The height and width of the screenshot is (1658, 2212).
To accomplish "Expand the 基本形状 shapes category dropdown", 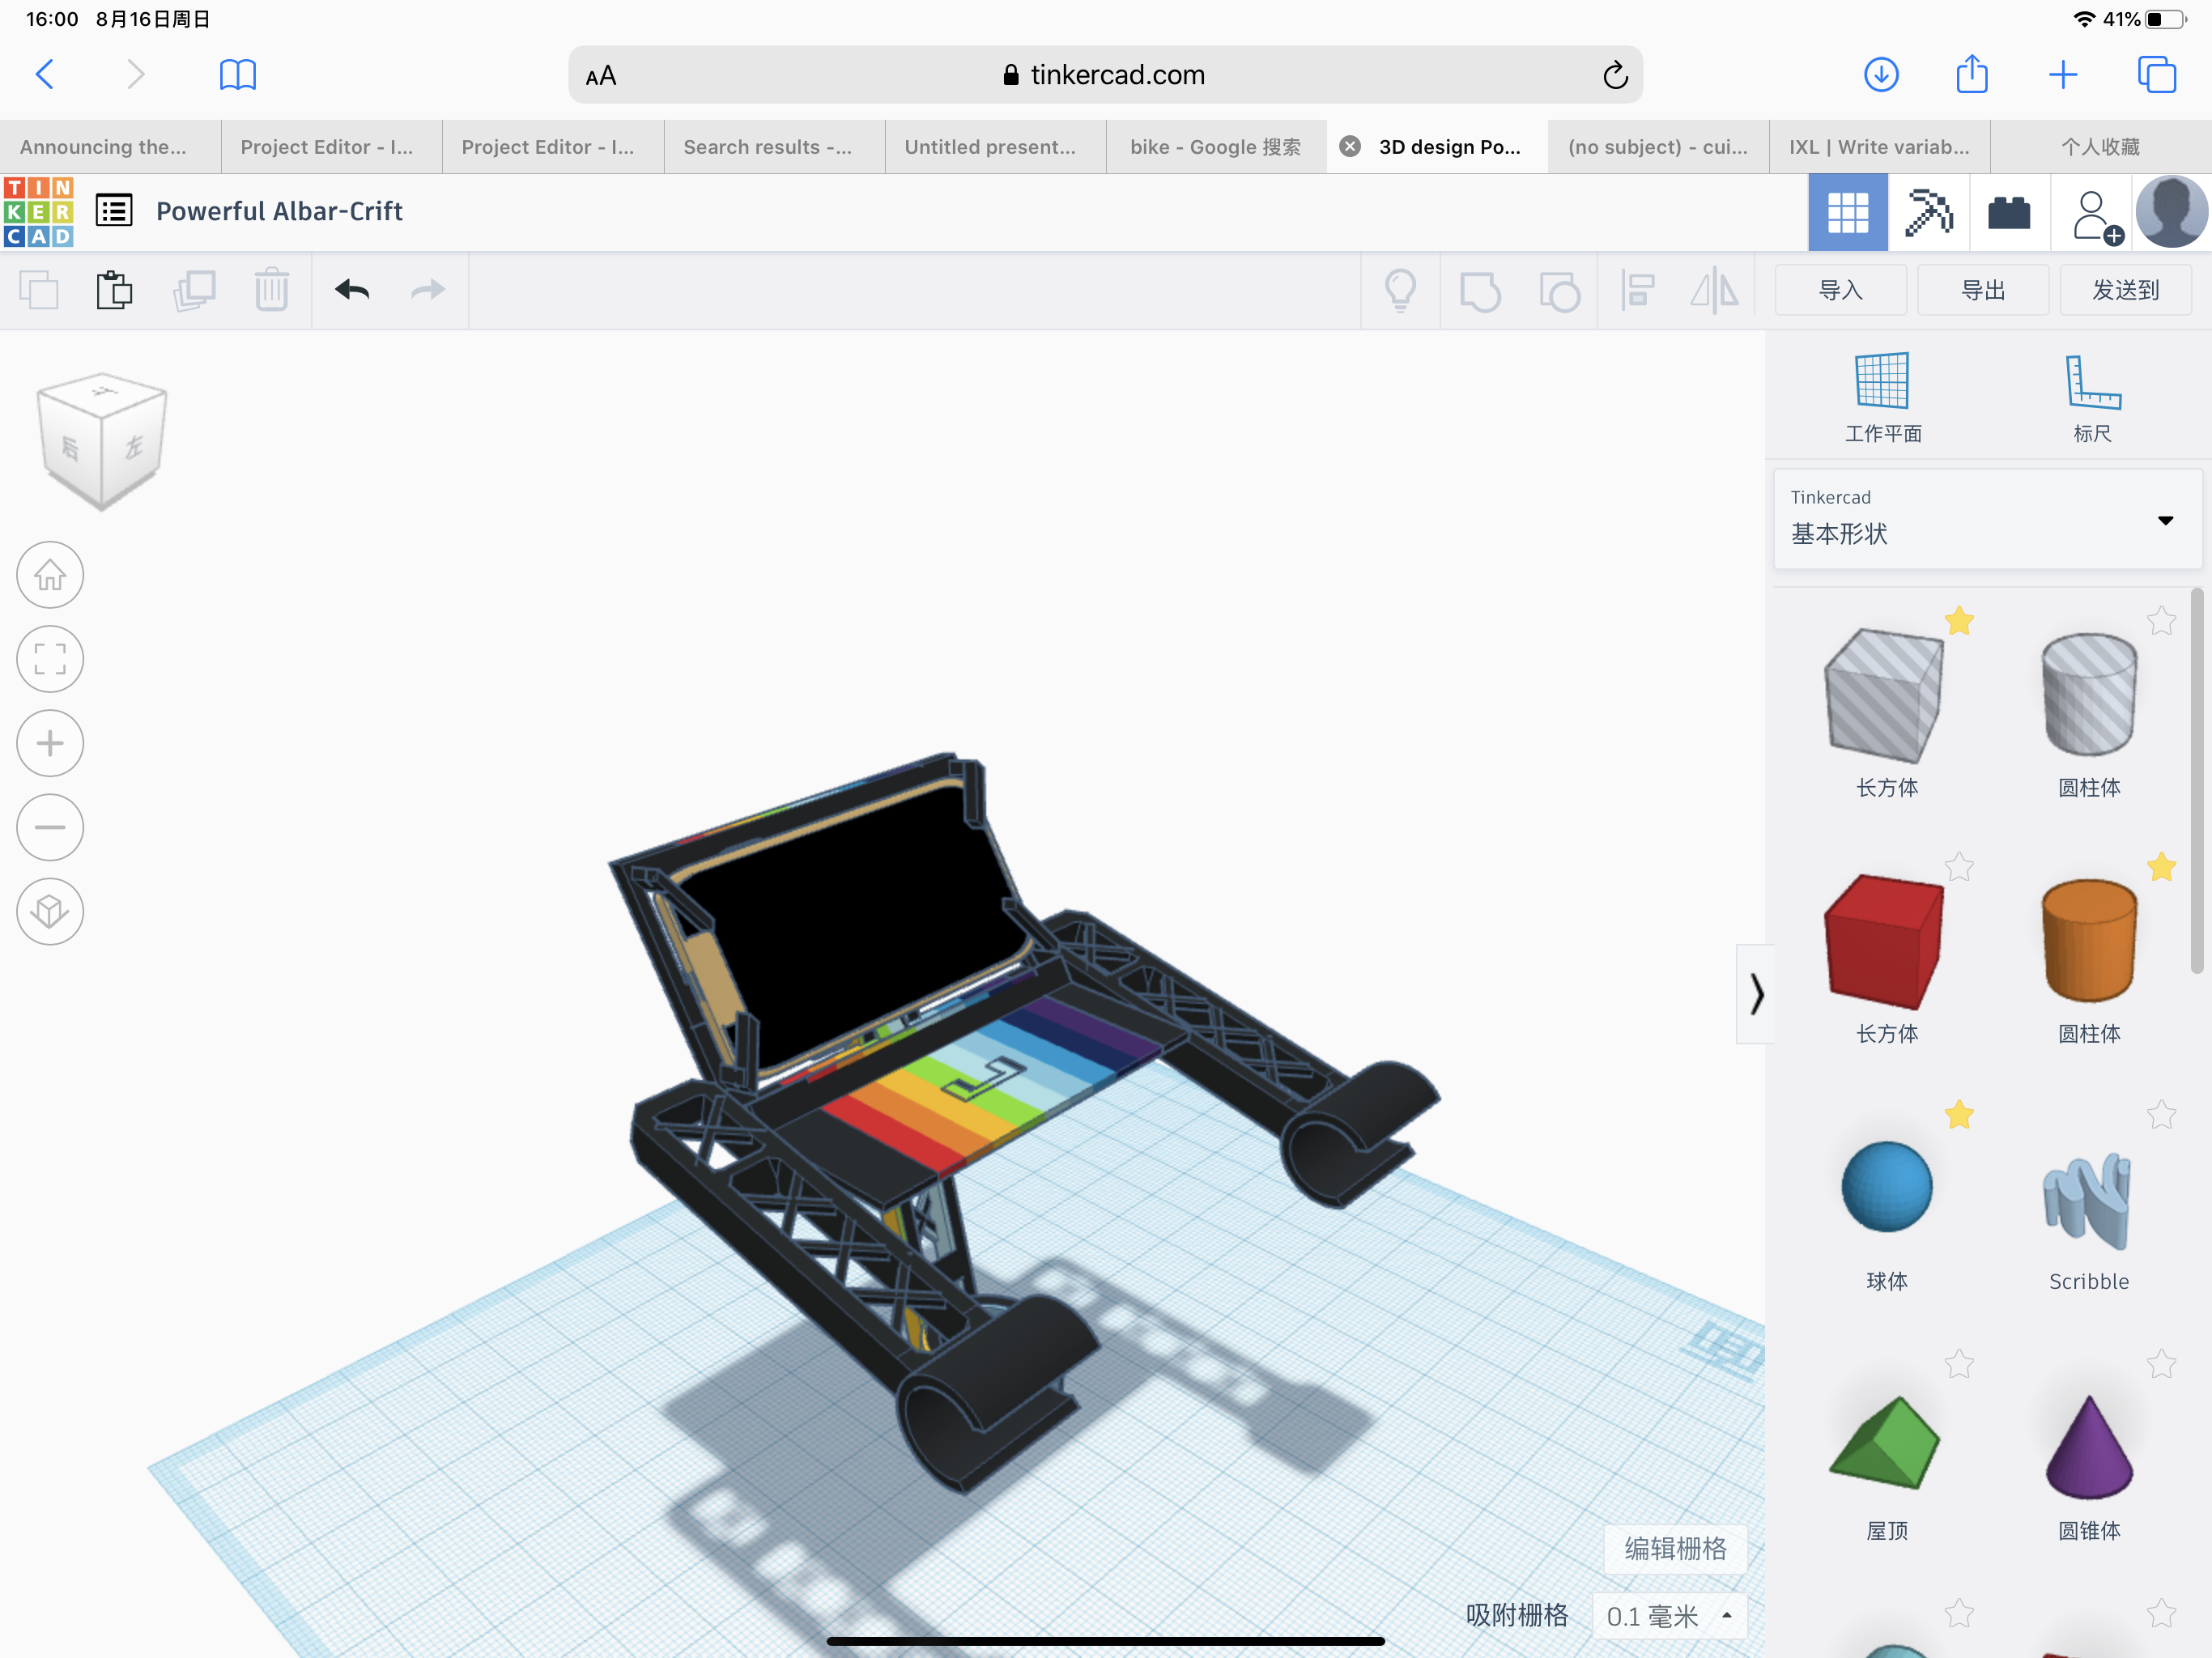I will coord(2165,520).
